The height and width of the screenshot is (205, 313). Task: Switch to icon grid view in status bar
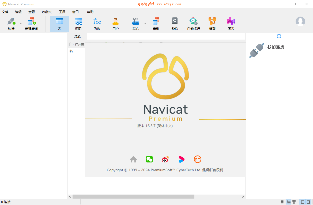pos(283,202)
